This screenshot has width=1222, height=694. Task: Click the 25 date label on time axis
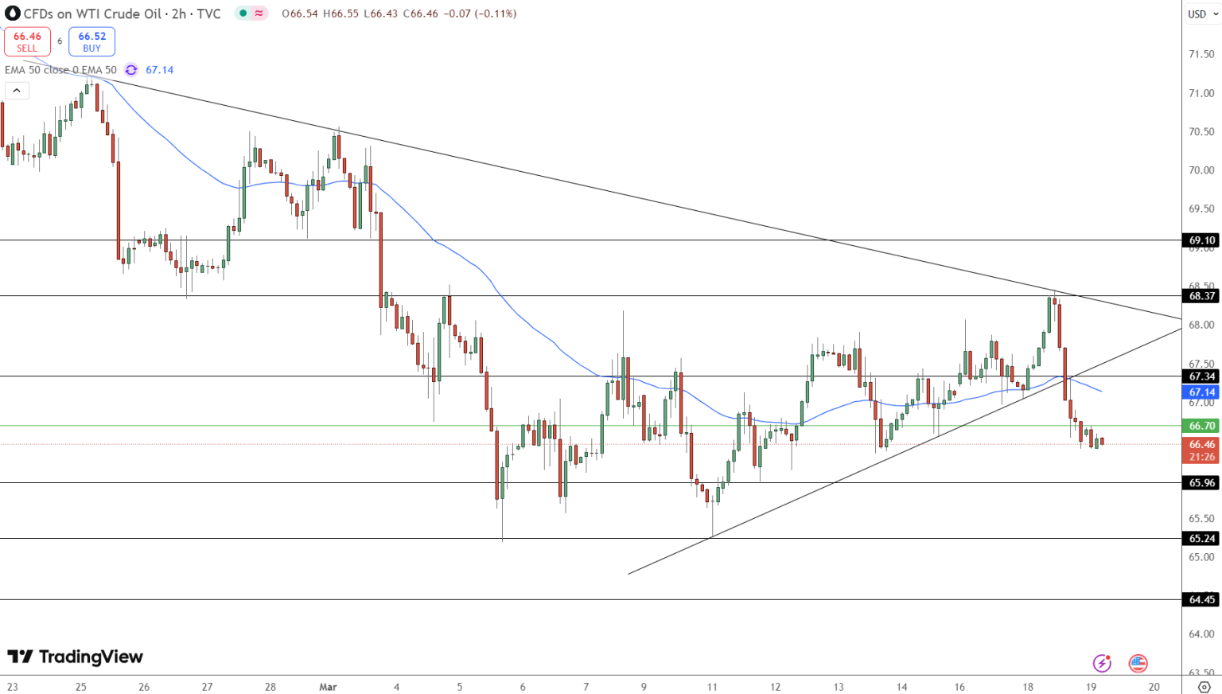click(80, 687)
